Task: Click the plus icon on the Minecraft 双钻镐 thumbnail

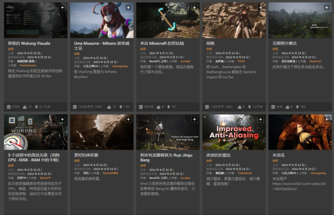Action: click(194, 7)
